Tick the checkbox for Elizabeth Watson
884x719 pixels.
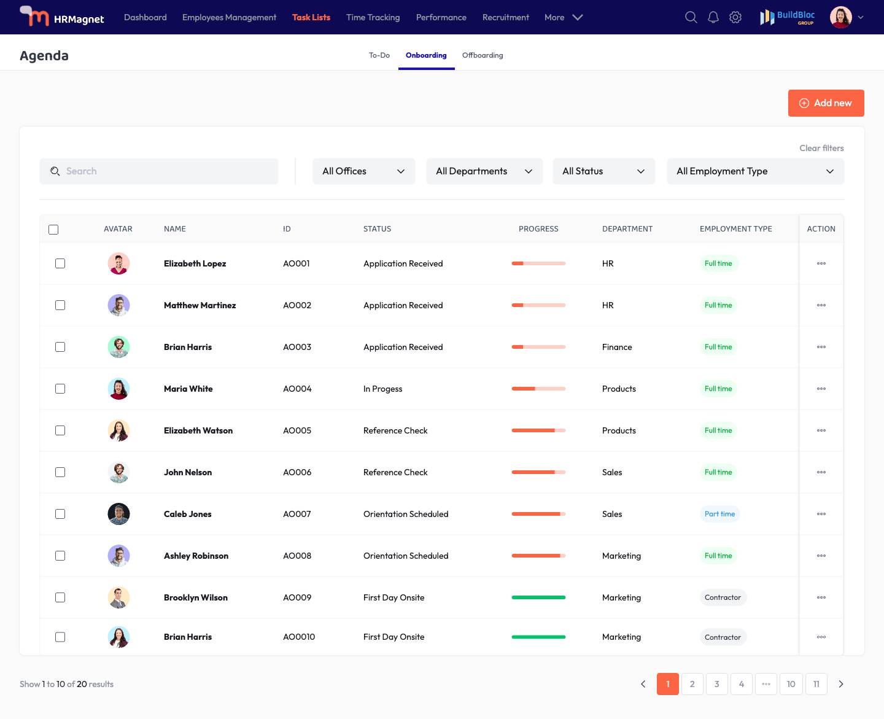(x=60, y=430)
